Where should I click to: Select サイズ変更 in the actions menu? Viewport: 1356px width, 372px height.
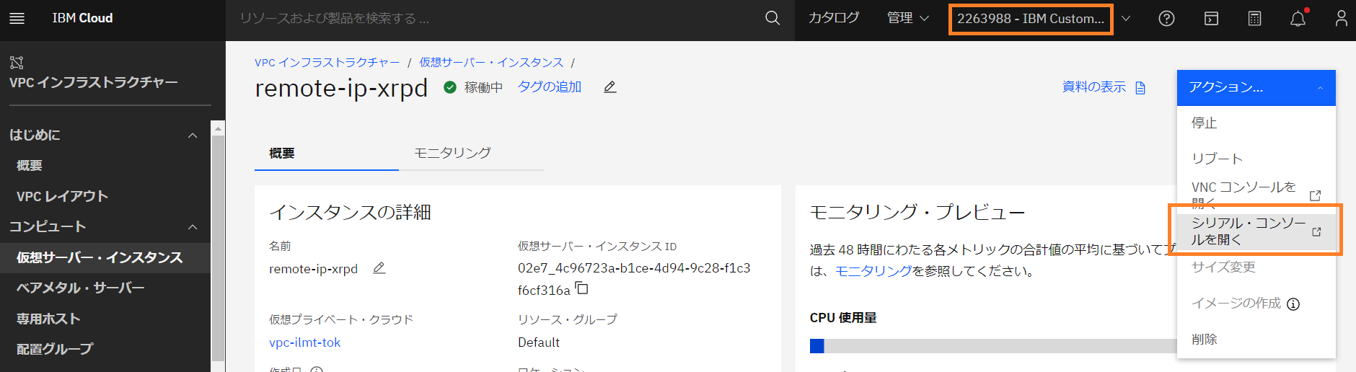tap(1256, 267)
